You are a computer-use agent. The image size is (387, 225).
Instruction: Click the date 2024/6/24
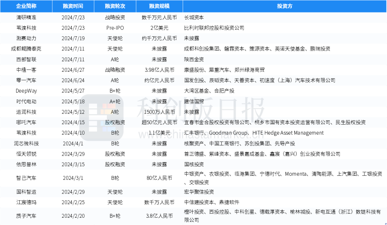tap(73, 80)
